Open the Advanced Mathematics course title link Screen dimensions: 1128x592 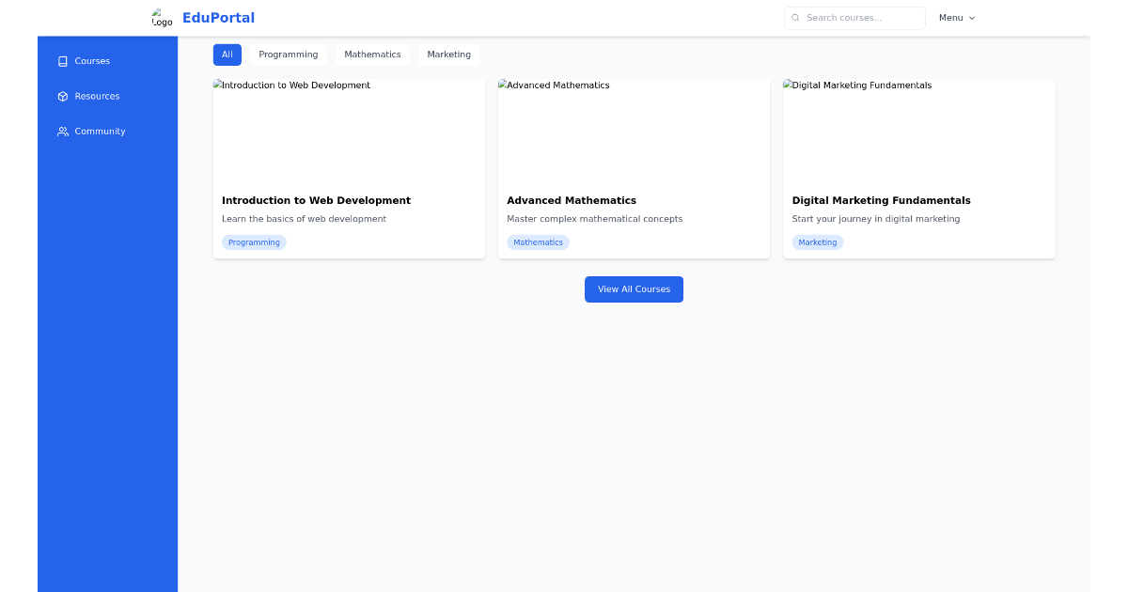pos(572,200)
